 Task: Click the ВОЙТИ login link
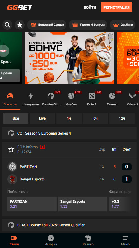pyautogui.click(x=90, y=7)
